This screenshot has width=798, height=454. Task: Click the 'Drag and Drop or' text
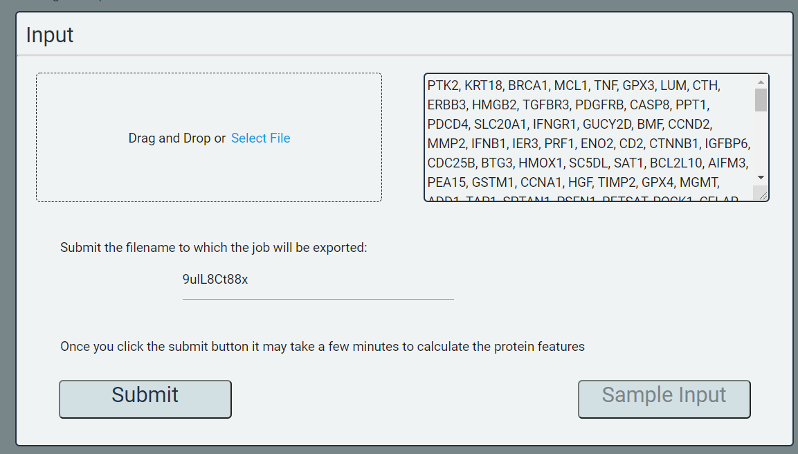[x=176, y=138]
